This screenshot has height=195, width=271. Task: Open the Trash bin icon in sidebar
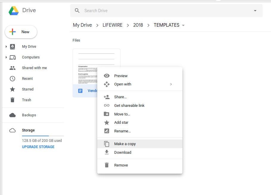12,100
